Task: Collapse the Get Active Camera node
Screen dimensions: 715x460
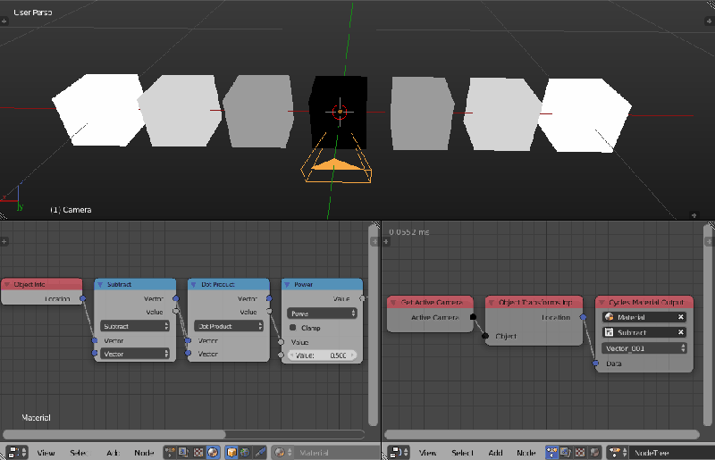Action: [x=393, y=302]
